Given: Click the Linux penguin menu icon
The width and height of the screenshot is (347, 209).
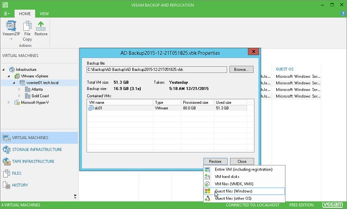Looking at the screenshot, I should coord(207,199).
